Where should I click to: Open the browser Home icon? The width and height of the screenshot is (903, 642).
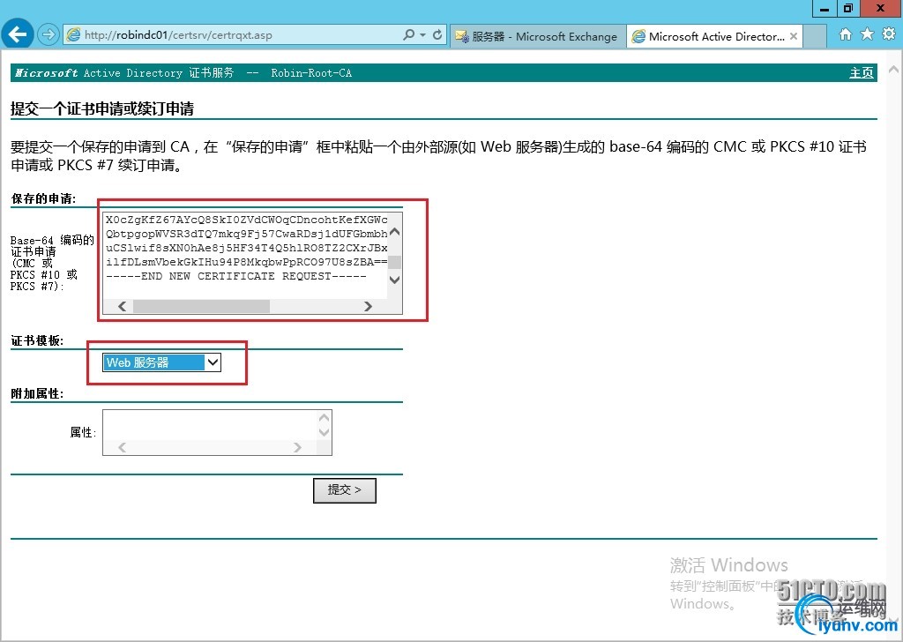(x=846, y=34)
